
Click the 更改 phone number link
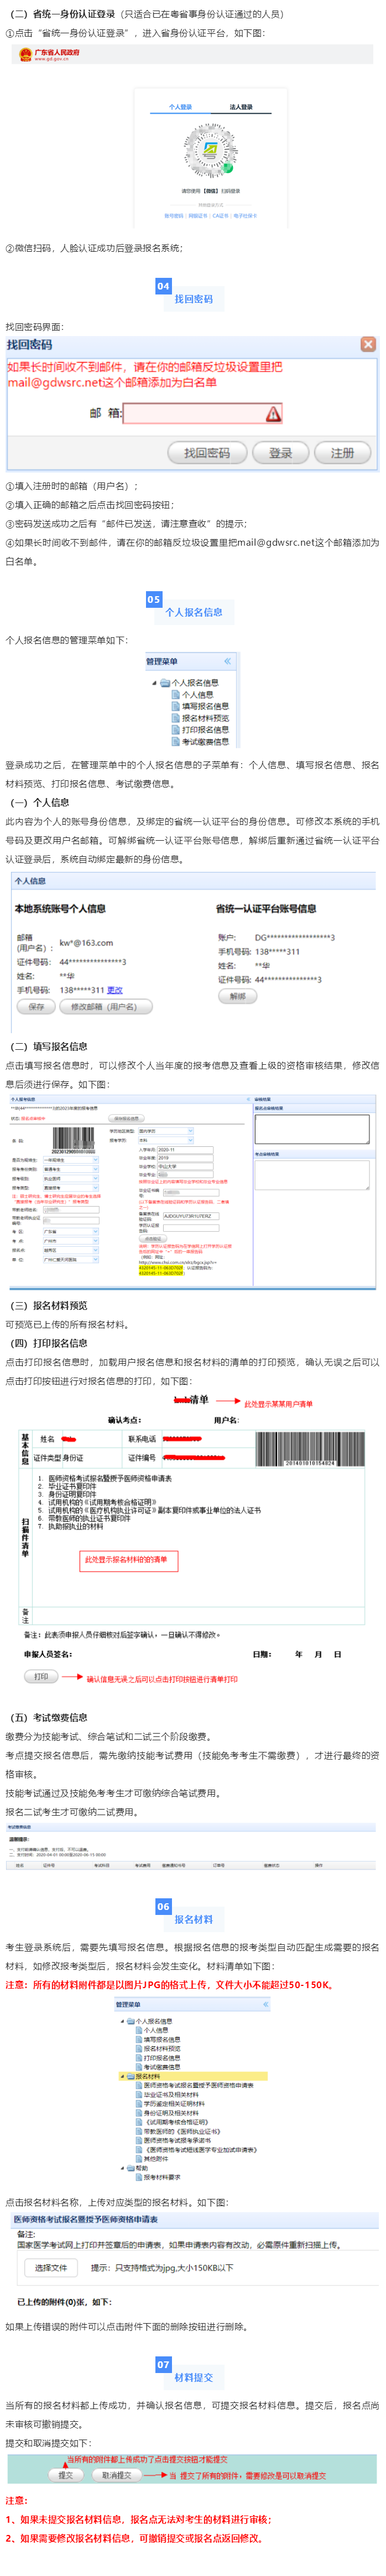[114, 990]
